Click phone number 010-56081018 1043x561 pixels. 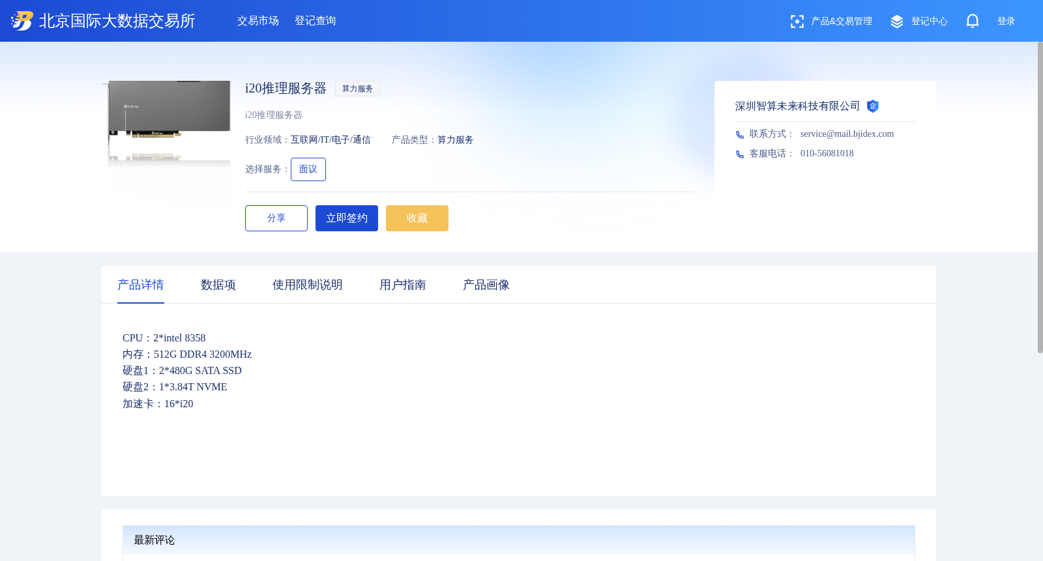(827, 154)
